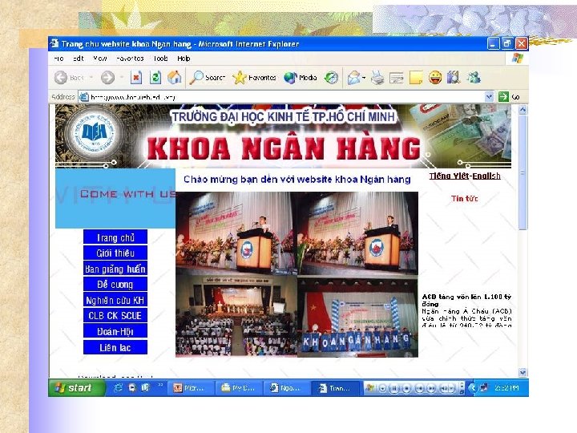577x433 pixels.
Task: Pause playback in taskbar media player
Action: coord(394,388)
